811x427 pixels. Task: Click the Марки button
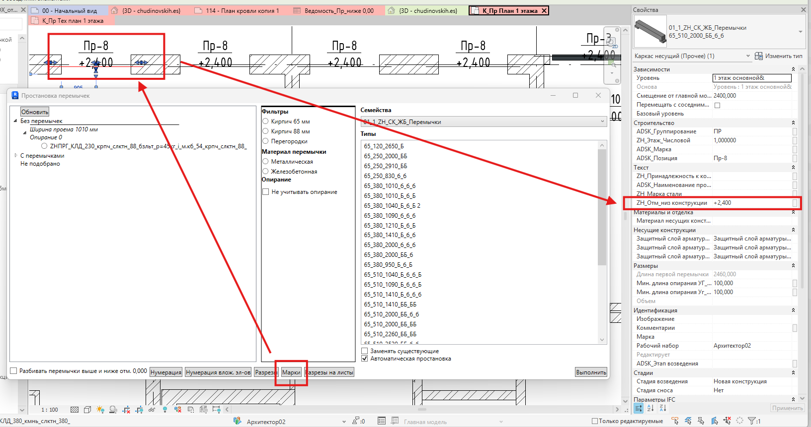coord(291,372)
